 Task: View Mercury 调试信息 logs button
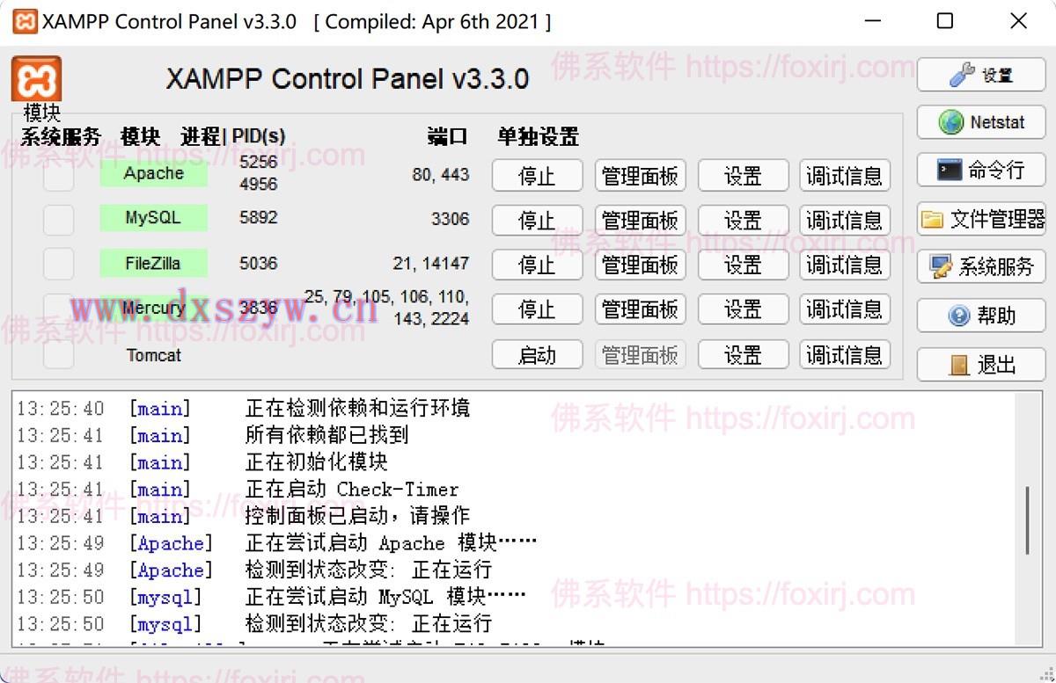click(845, 309)
